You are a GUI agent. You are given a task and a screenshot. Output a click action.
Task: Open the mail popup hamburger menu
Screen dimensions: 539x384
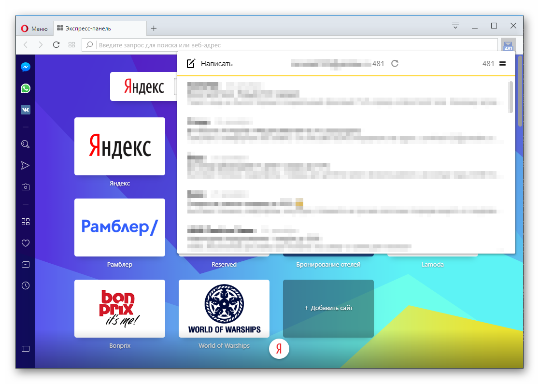[x=502, y=64]
